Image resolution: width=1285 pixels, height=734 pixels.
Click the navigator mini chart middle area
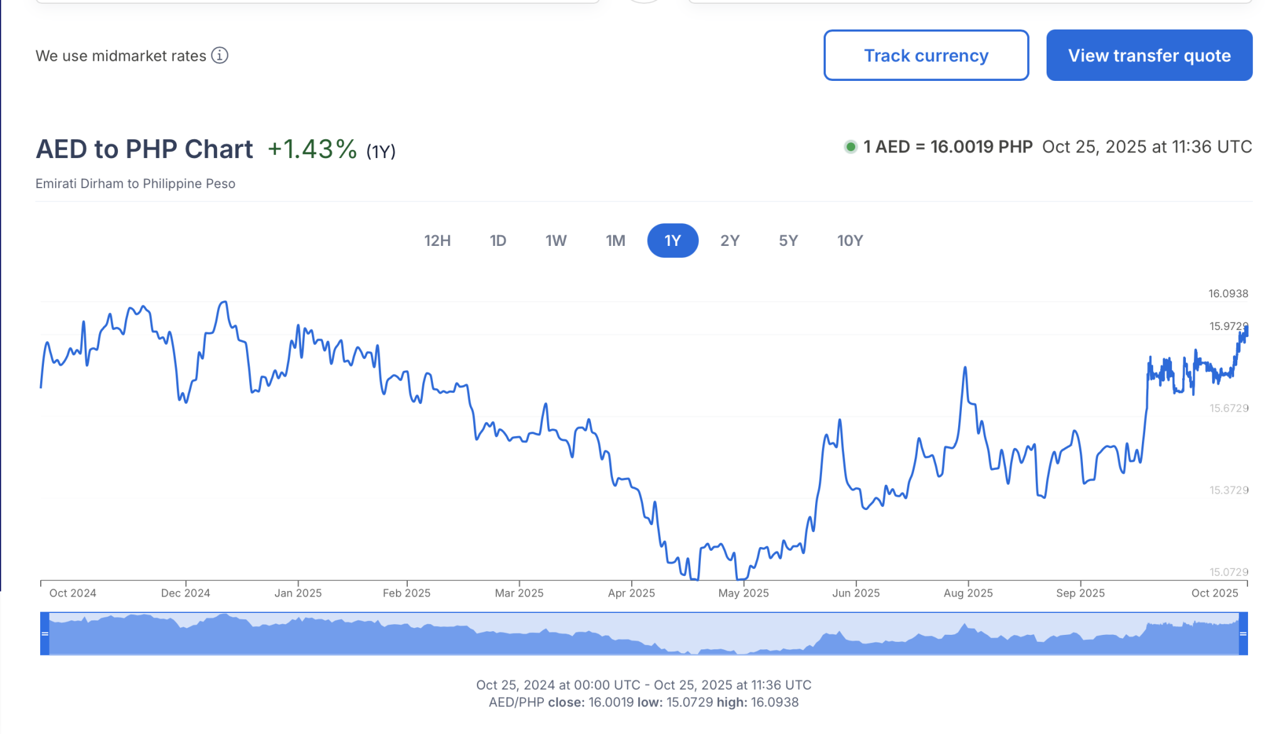(x=644, y=634)
